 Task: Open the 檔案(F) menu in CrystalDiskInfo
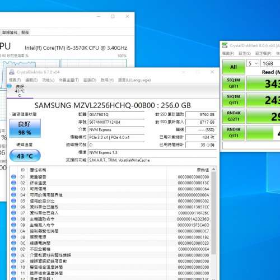click(15, 80)
